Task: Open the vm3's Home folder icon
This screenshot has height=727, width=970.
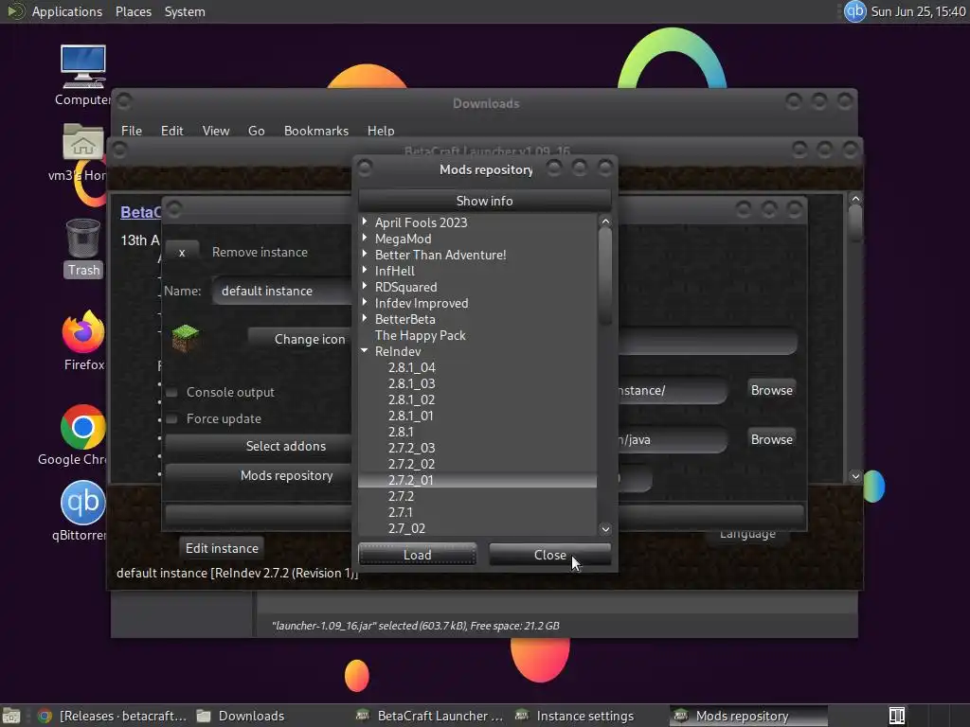Action: [83, 142]
